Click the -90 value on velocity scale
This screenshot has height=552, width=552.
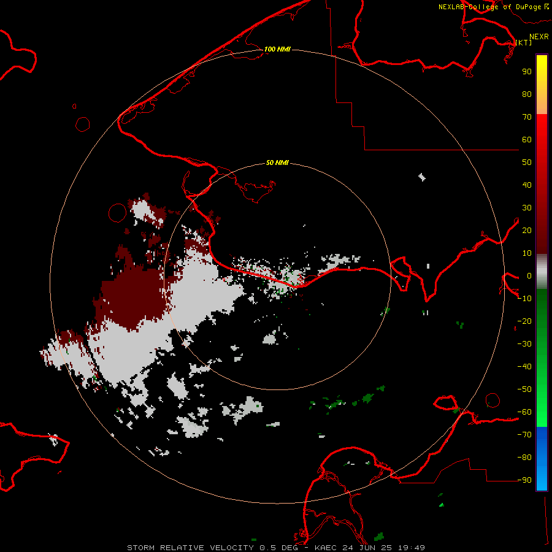coord(524,480)
